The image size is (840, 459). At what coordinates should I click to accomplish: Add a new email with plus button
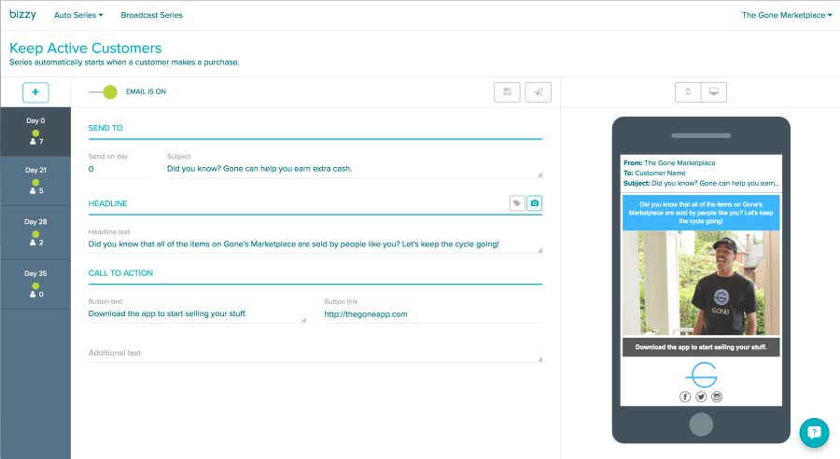point(35,92)
